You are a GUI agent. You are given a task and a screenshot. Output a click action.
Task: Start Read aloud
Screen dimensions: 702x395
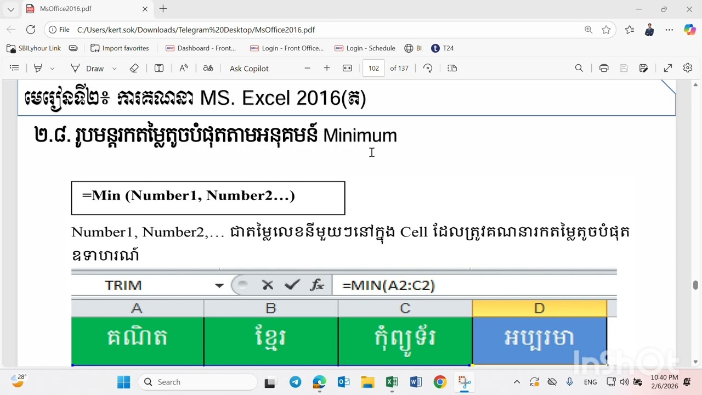tap(184, 68)
